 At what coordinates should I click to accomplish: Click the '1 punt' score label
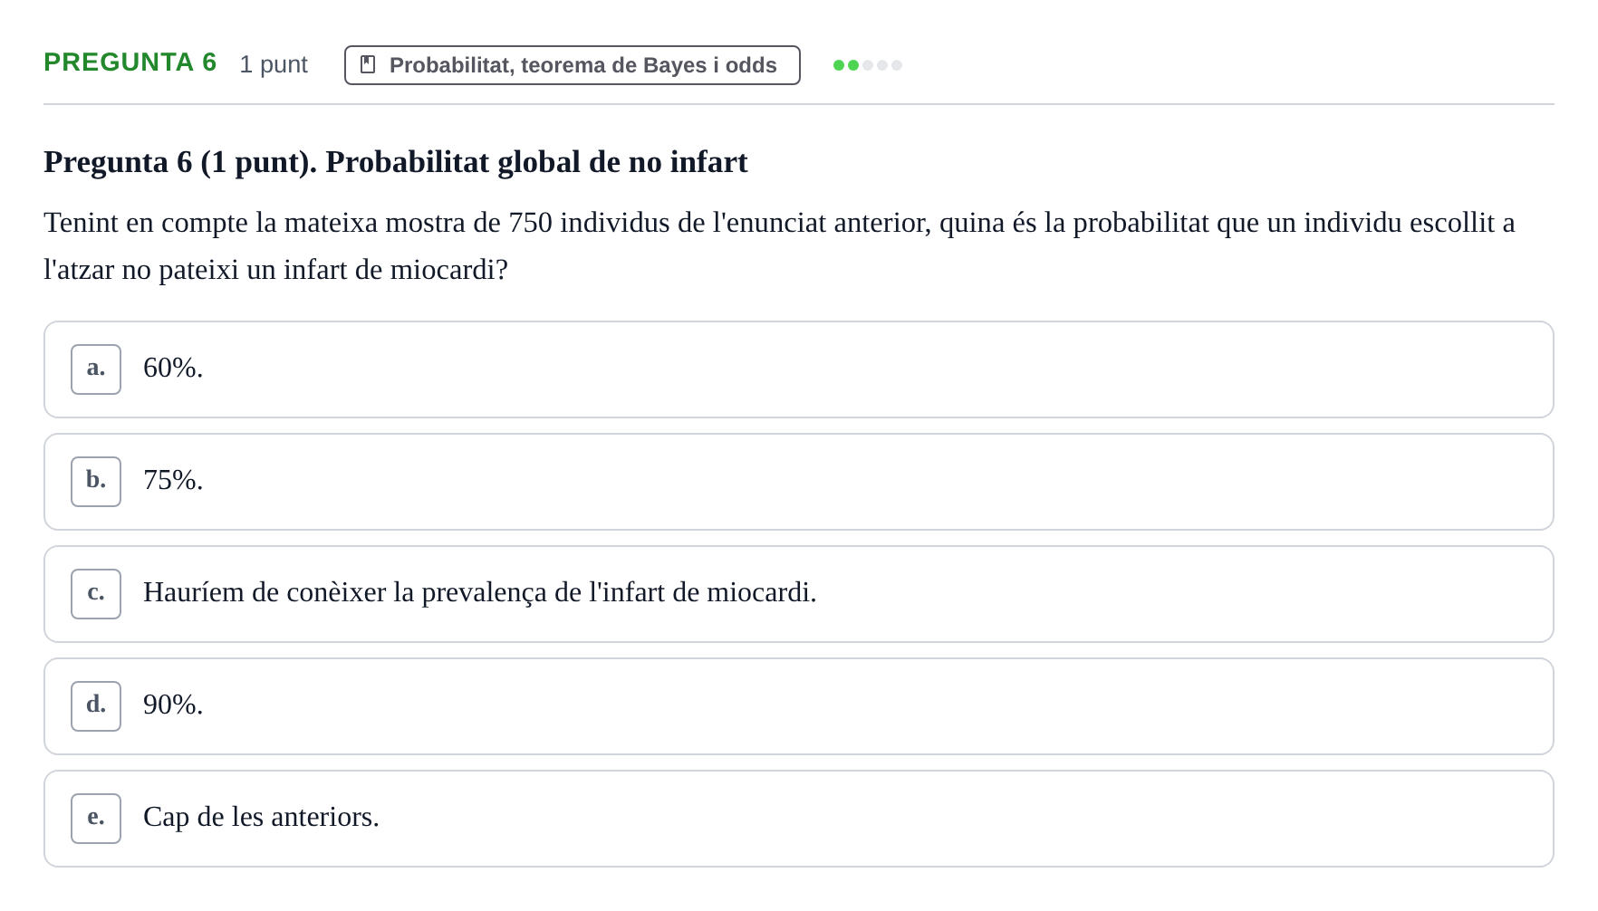click(274, 64)
